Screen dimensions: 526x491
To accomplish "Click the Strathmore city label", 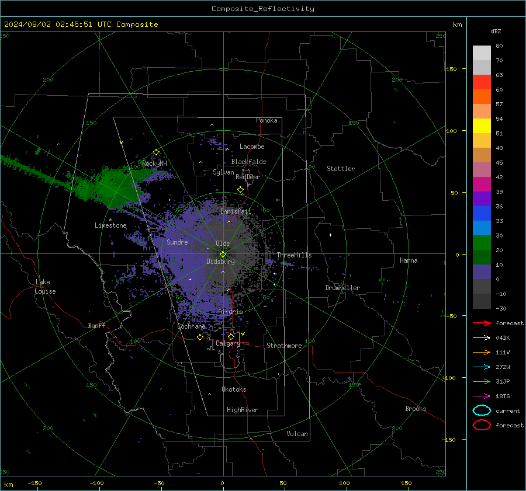I will (284, 346).
